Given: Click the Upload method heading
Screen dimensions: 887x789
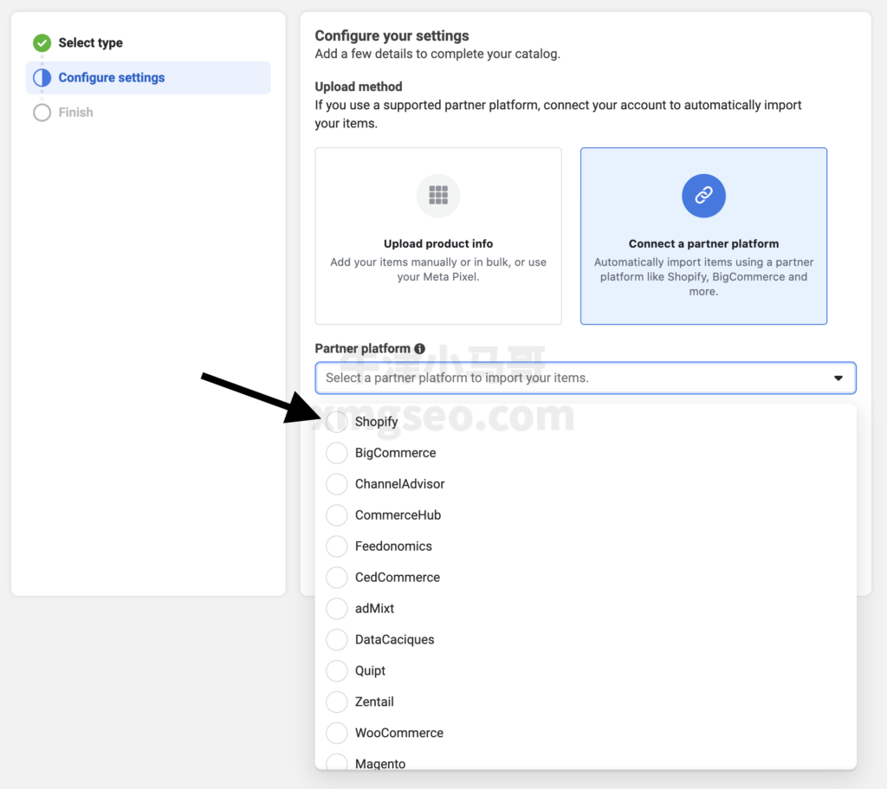Looking at the screenshot, I should point(359,87).
